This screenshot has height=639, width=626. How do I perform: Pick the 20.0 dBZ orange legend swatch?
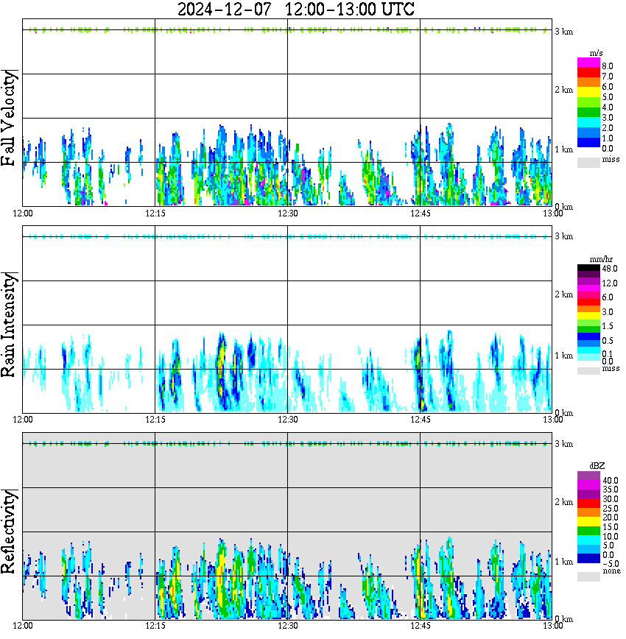point(588,512)
